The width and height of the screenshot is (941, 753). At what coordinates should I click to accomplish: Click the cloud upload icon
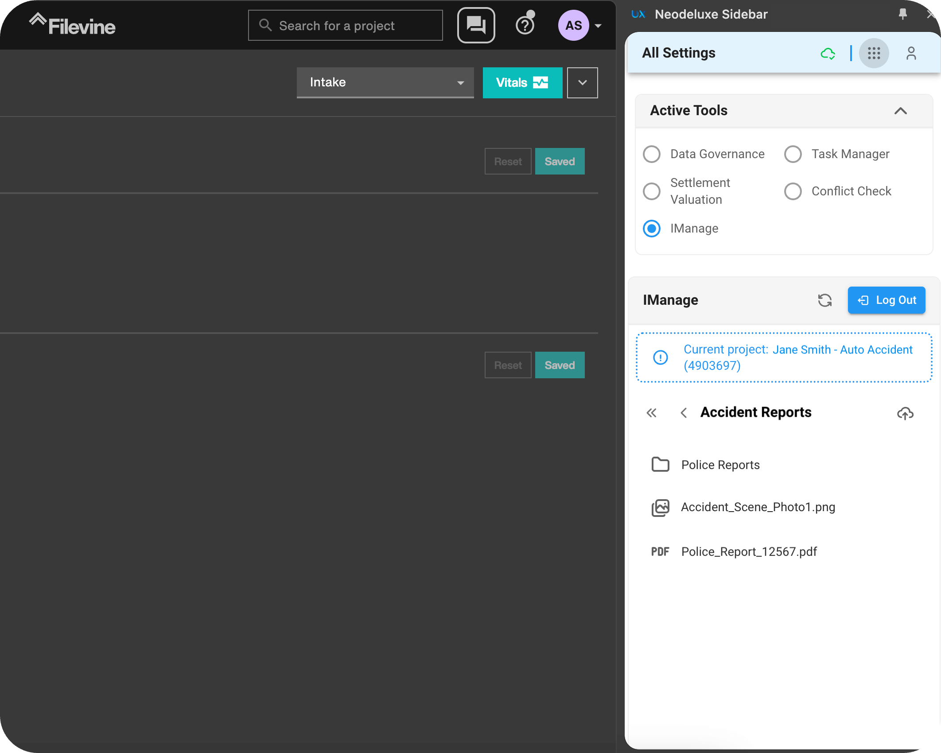click(905, 413)
